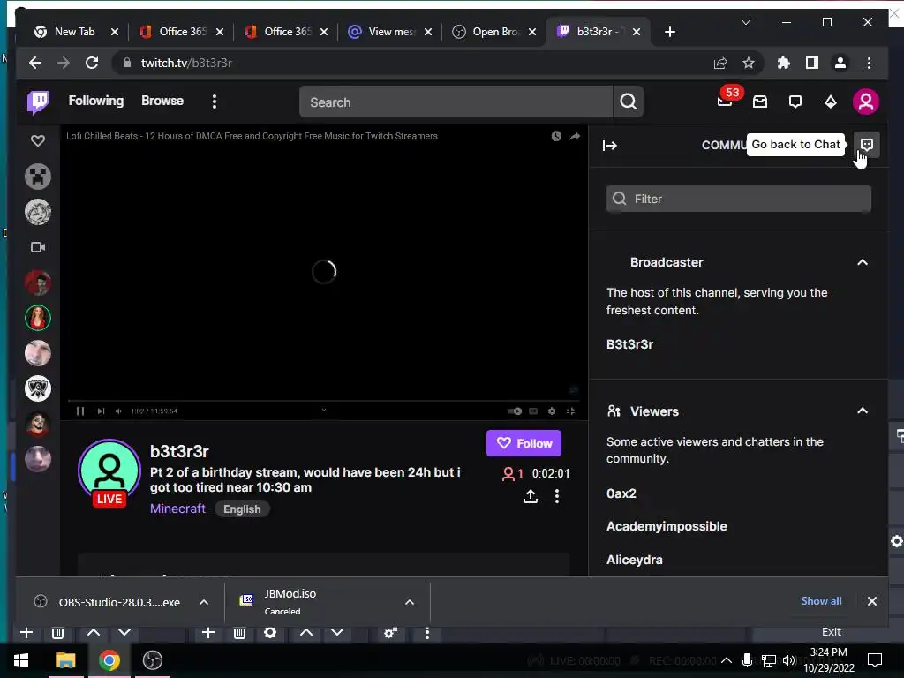Image resolution: width=904 pixels, height=678 pixels.
Task: Toggle captions in the video player
Action: (x=533, y=411)
